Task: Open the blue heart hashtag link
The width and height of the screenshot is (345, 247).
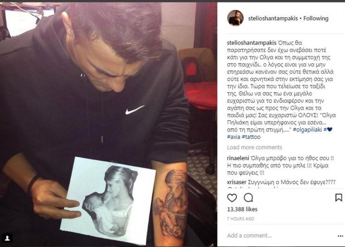Action: (x=328, y=130)
